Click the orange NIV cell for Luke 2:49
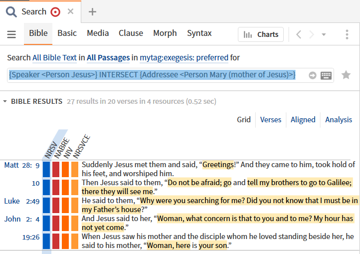The height and width of the screenshot is (254, 360). (x=65, y=205)
